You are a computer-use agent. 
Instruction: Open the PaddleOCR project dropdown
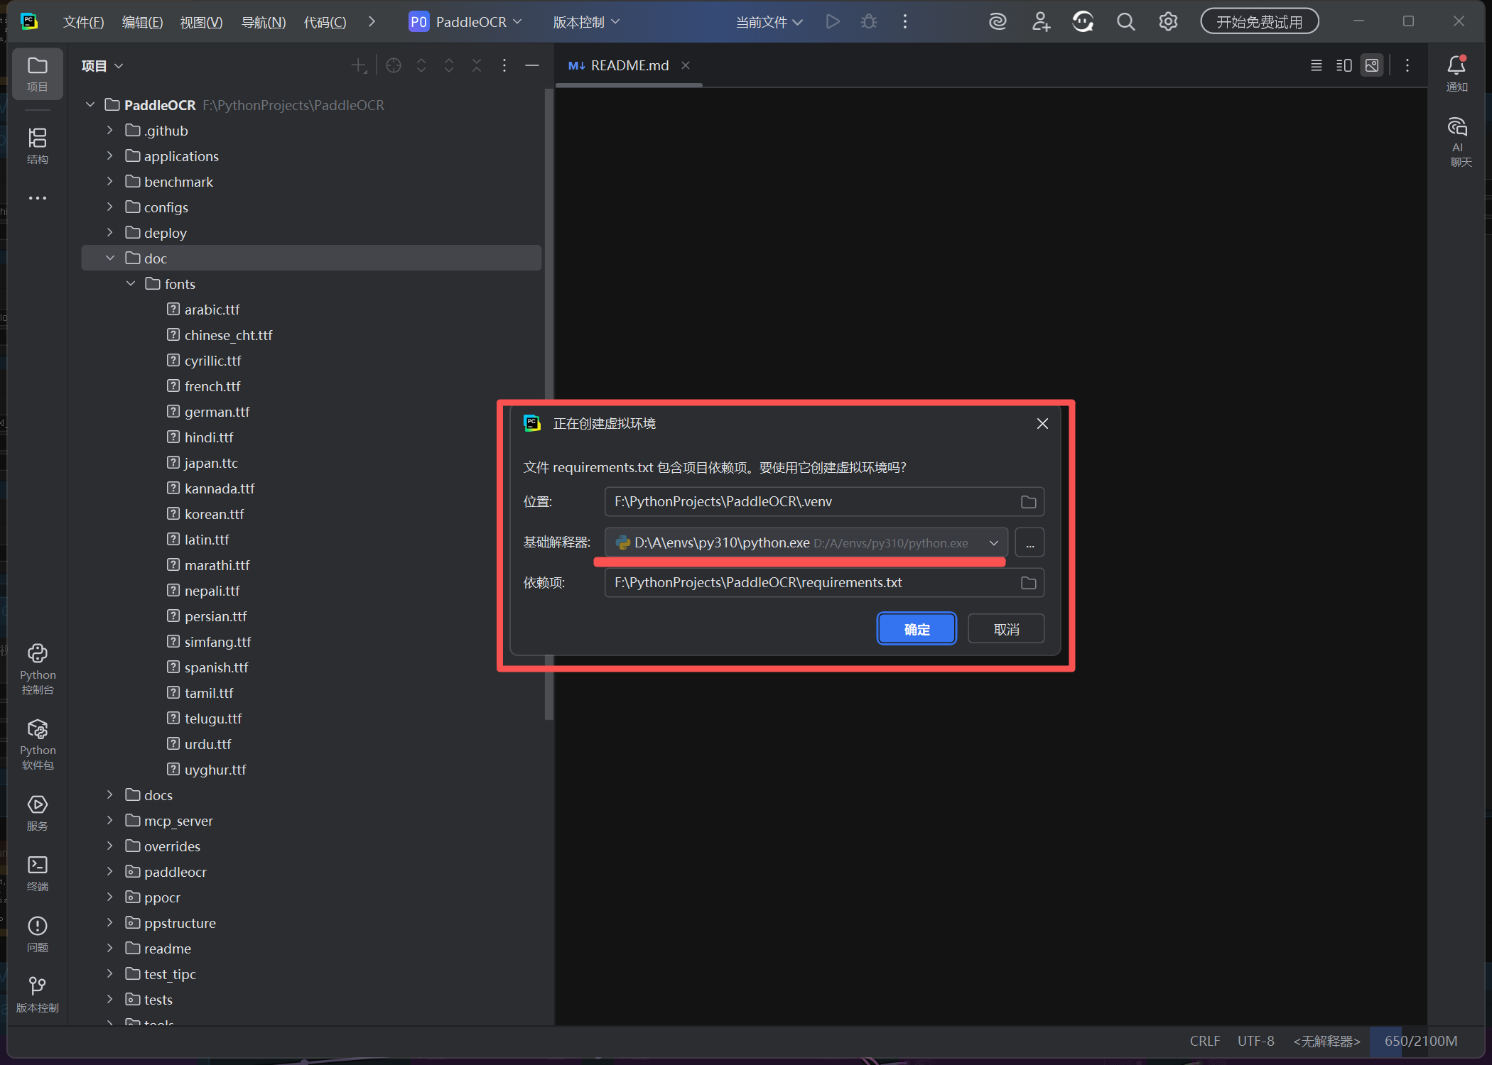tap(465, 22)
